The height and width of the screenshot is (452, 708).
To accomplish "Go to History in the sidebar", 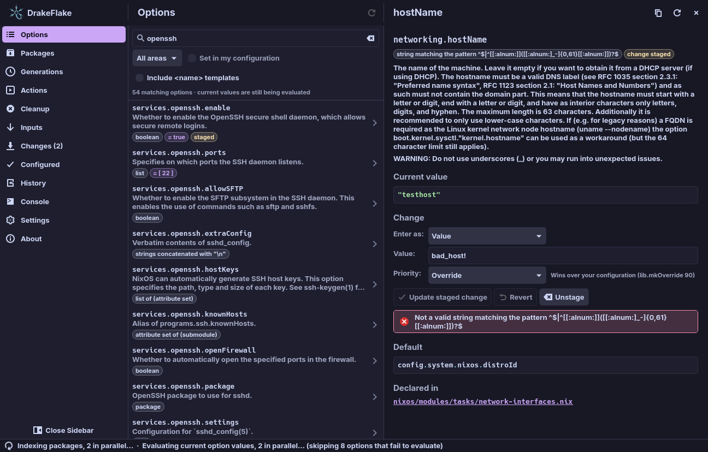I will point(64,183).
